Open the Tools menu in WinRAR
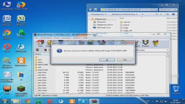Image resolution: width=185 pixels, height=104 pixels. click(x=57, y=38)
